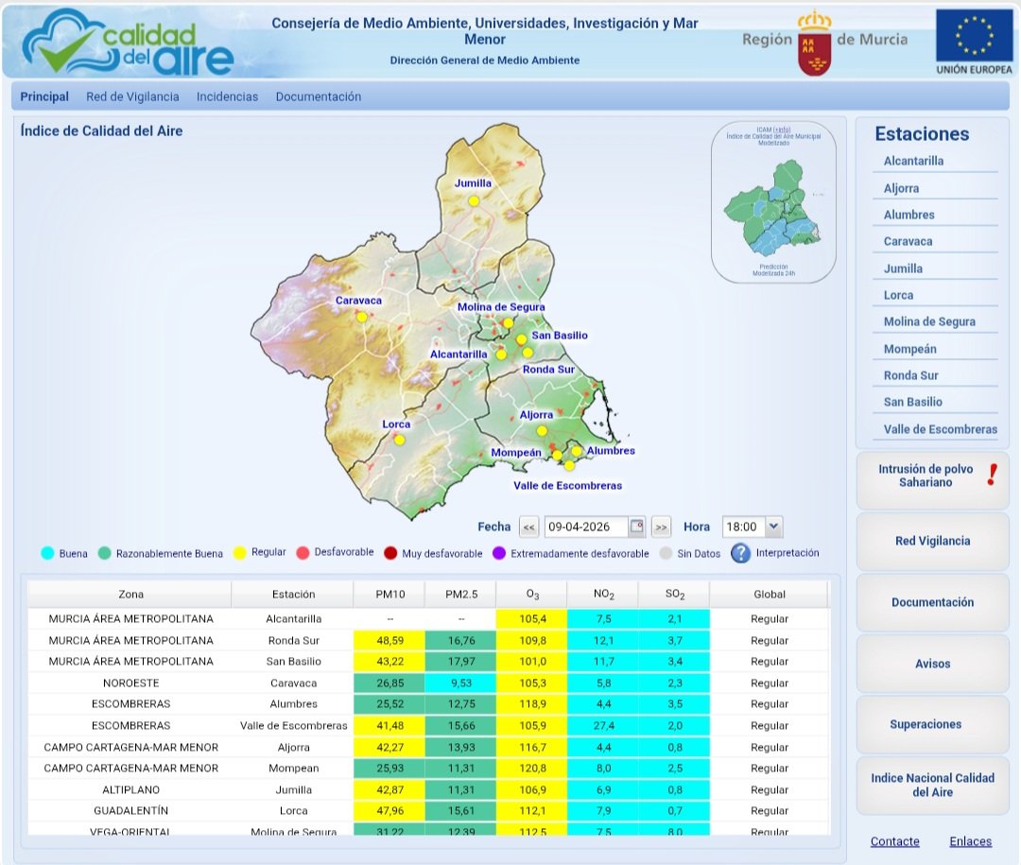The image size is (1021, 865).
Task: Click the Mompeán label on the map
Action: point(516,453)
